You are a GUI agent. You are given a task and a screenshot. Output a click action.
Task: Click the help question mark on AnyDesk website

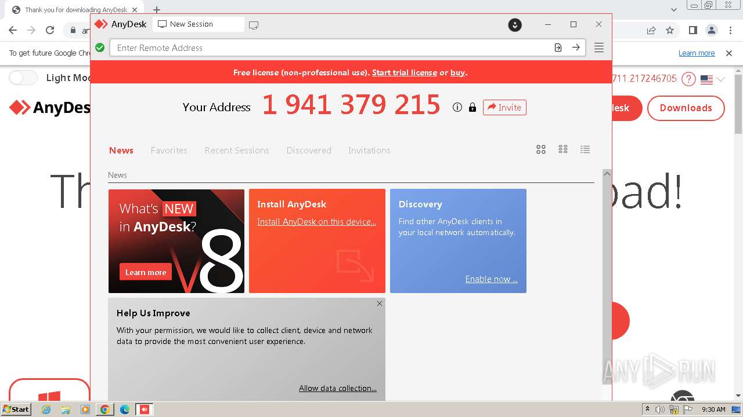point(688,79)
